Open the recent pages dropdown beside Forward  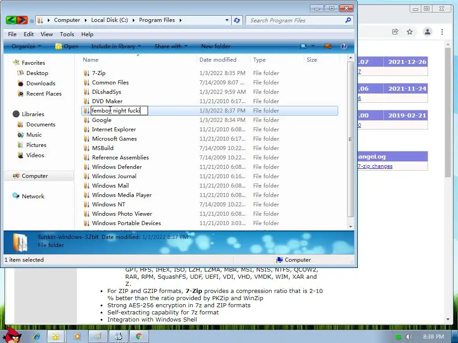pyautogui.click(x=32, y=21)
